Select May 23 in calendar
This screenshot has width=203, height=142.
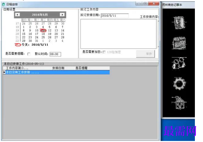pos(30,37)
